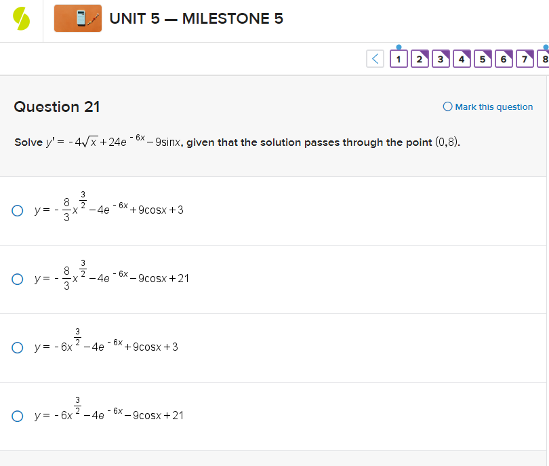Click the orange Unit 5 course icon
549x466 pixels.
pos(77,18)
